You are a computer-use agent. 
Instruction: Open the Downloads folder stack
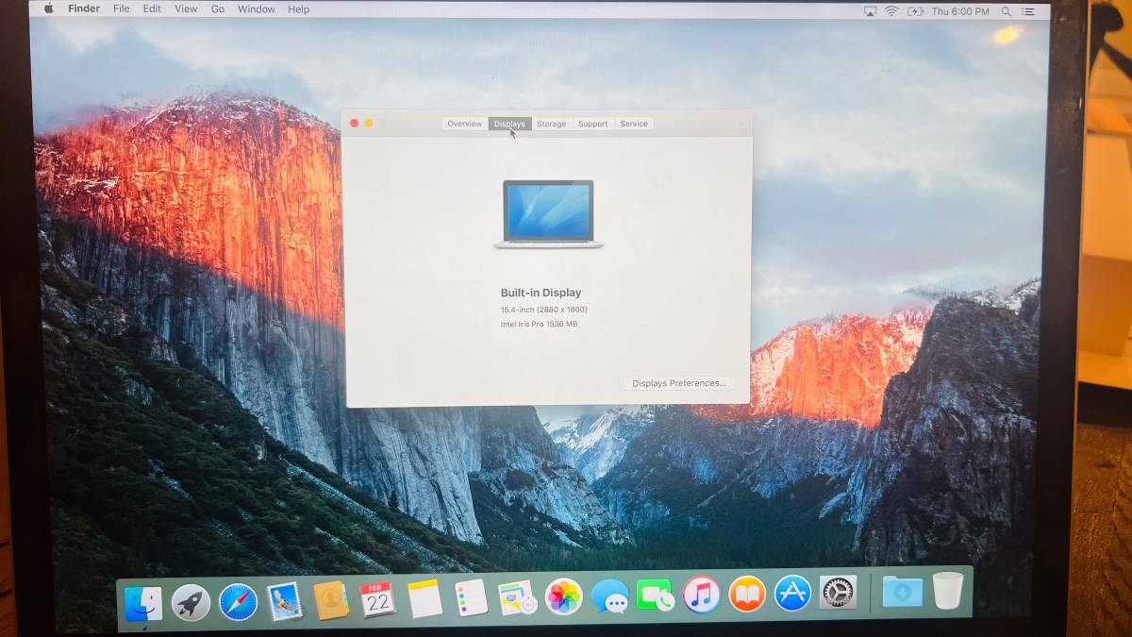coord(902,591)
